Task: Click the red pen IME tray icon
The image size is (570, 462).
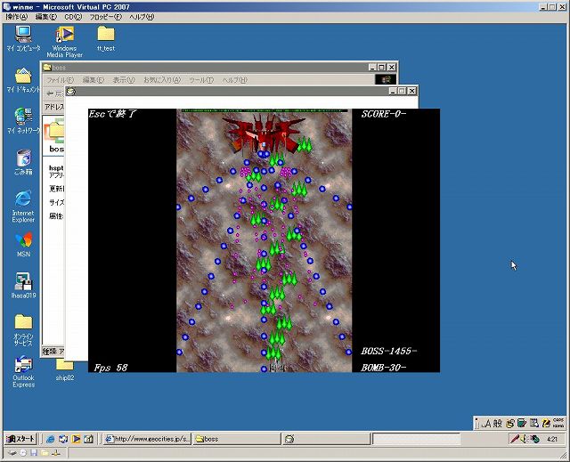Action: 514,439
